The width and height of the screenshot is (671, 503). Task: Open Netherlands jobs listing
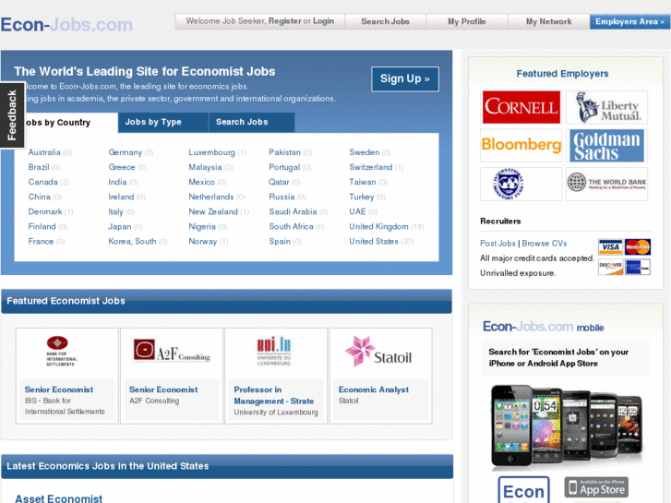click(x=211, y=197)
